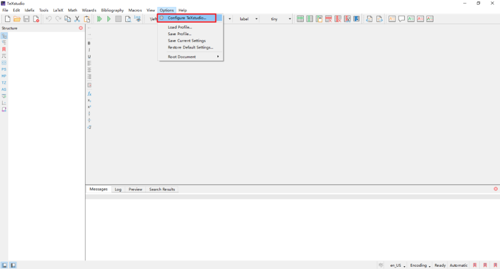Toggle the side panel button in status bar
The height and width of the screenshot is (269, 500).
[4, 265]
